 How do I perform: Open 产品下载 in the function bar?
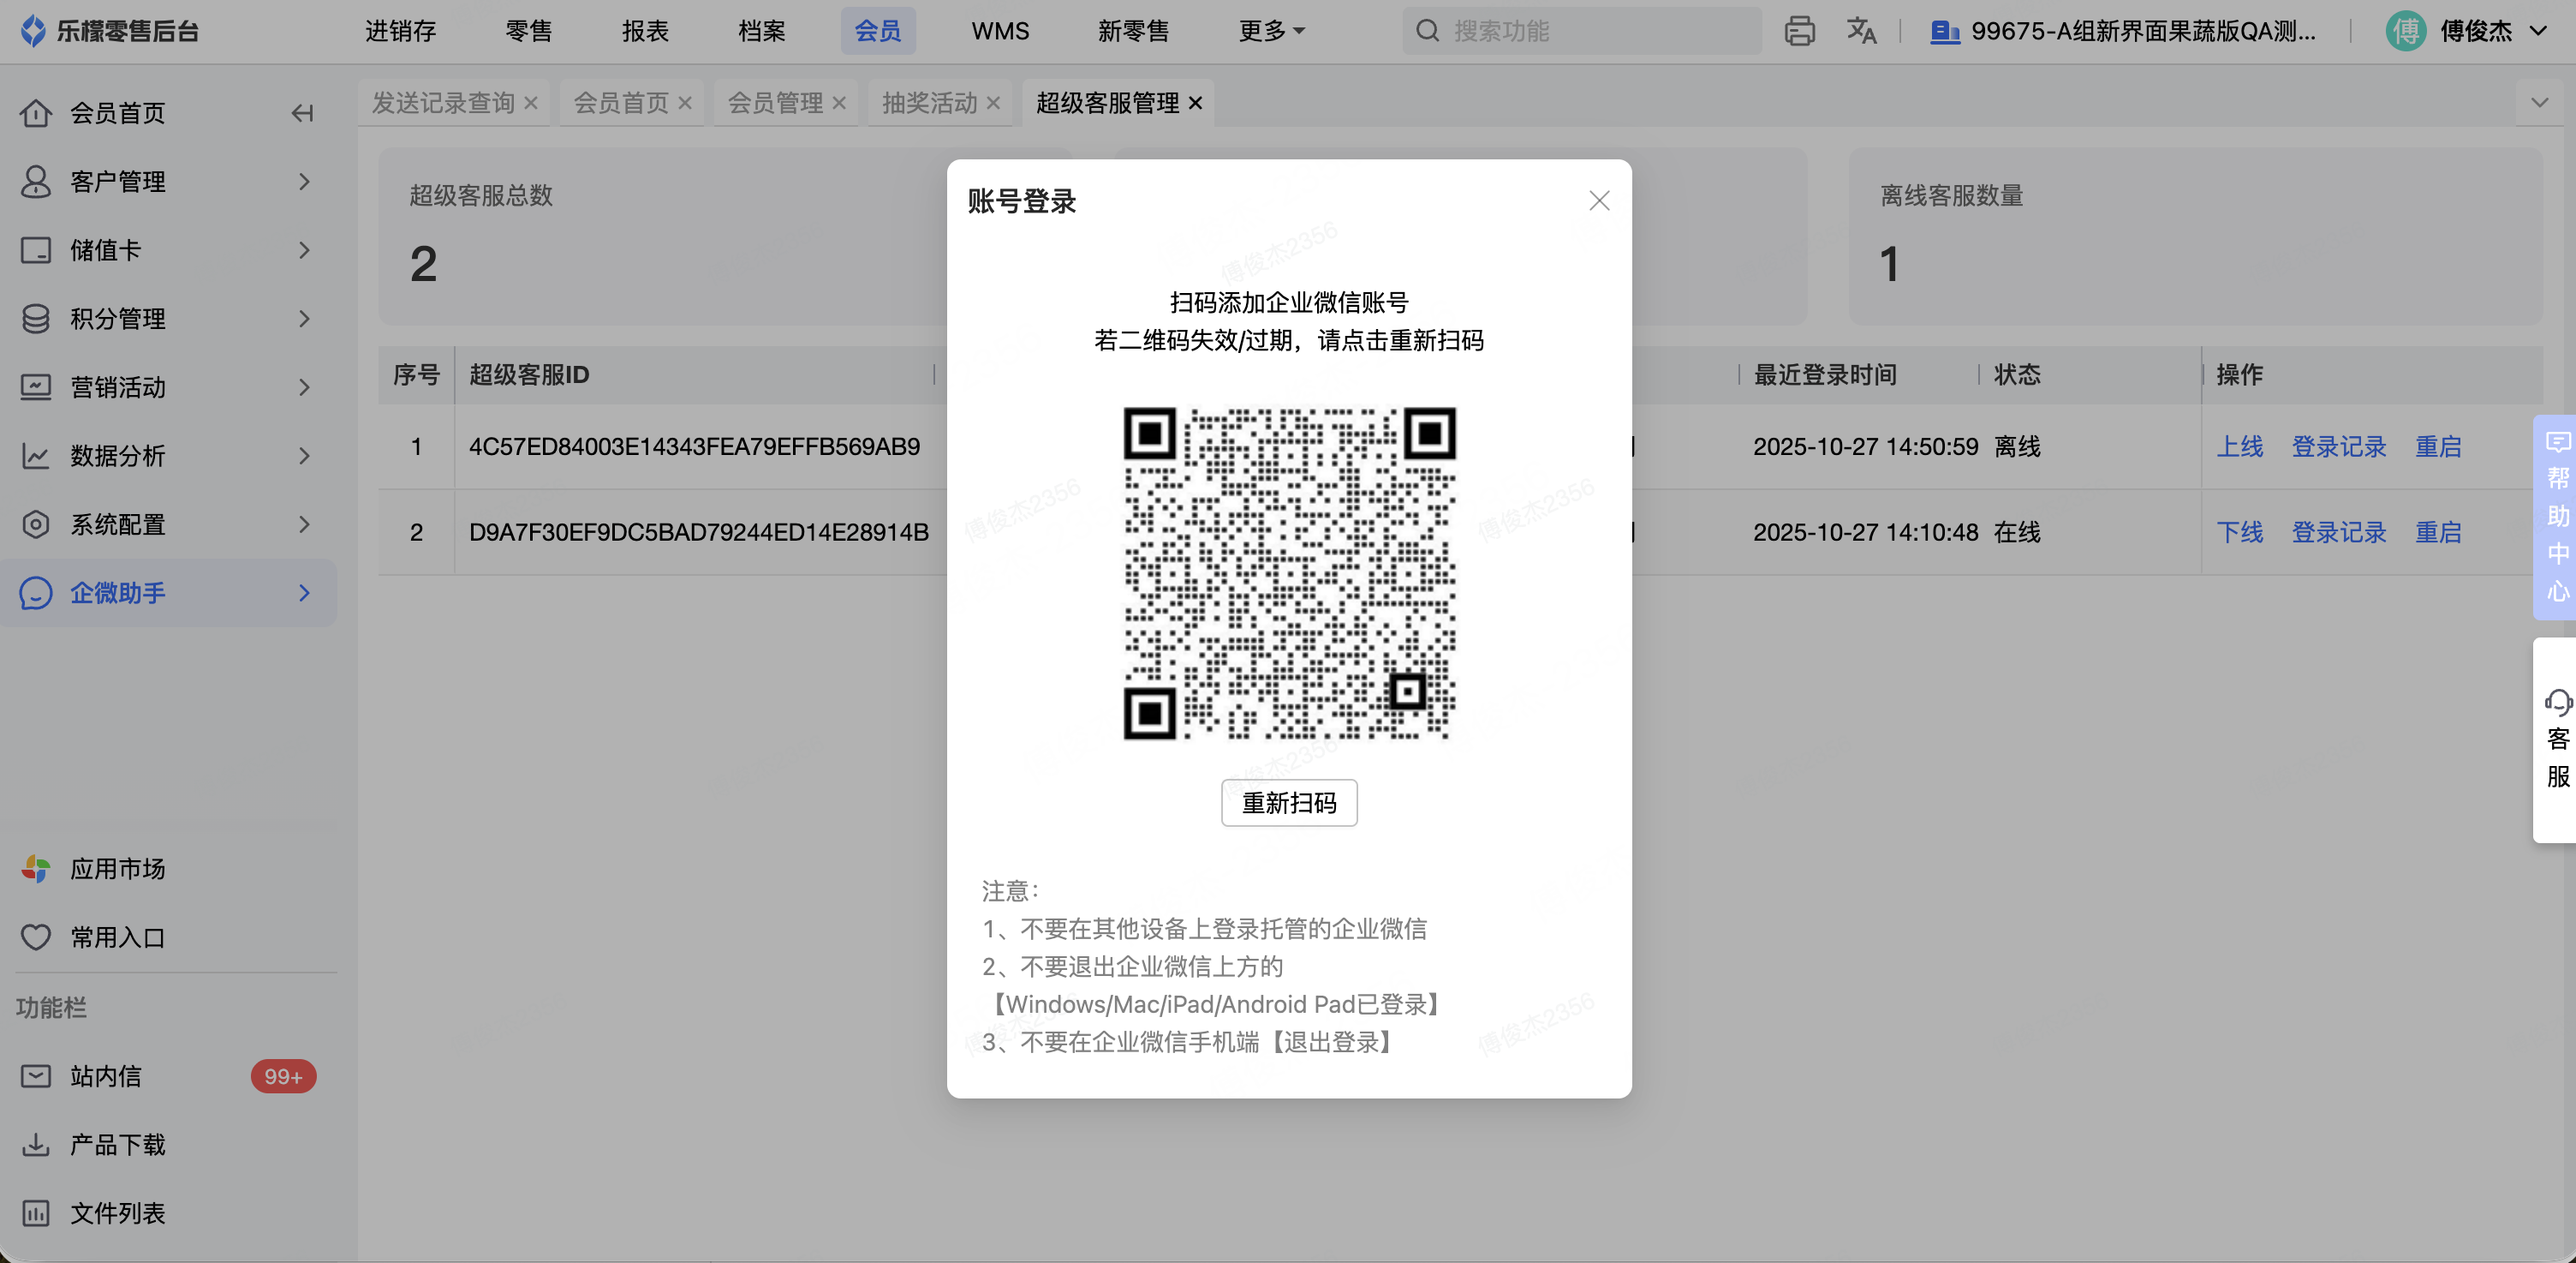point(117,1144)
